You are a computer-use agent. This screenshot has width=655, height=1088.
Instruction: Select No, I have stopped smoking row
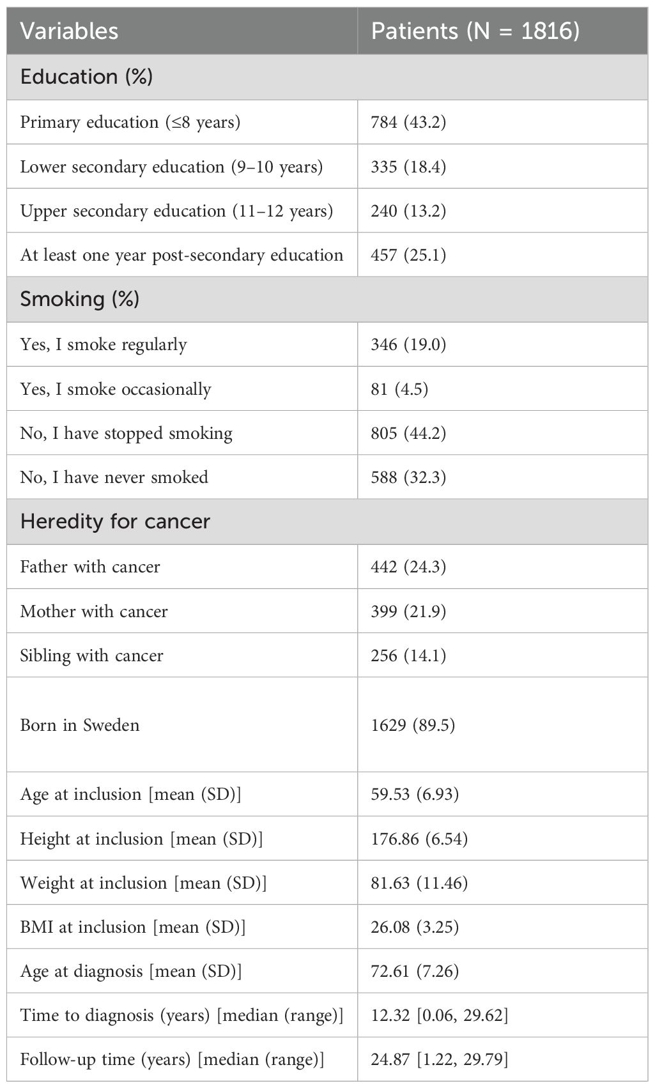click(126, 433)
